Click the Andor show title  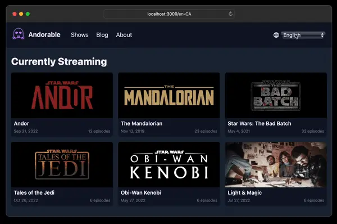(x=21, y=123)
